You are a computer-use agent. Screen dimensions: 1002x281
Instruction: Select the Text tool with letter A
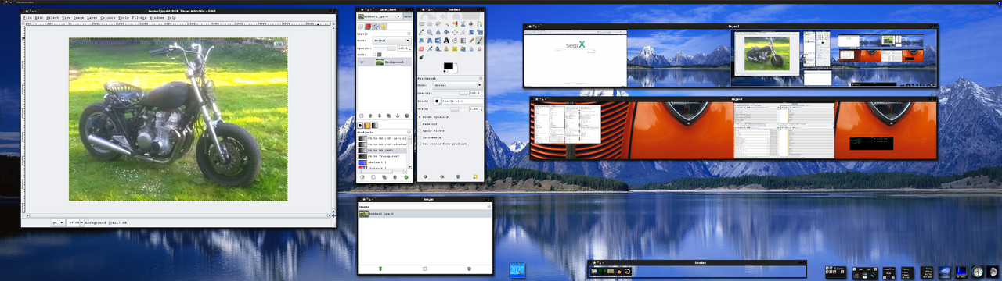446,41
